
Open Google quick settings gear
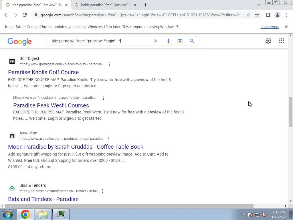click(x=268, y=41)
